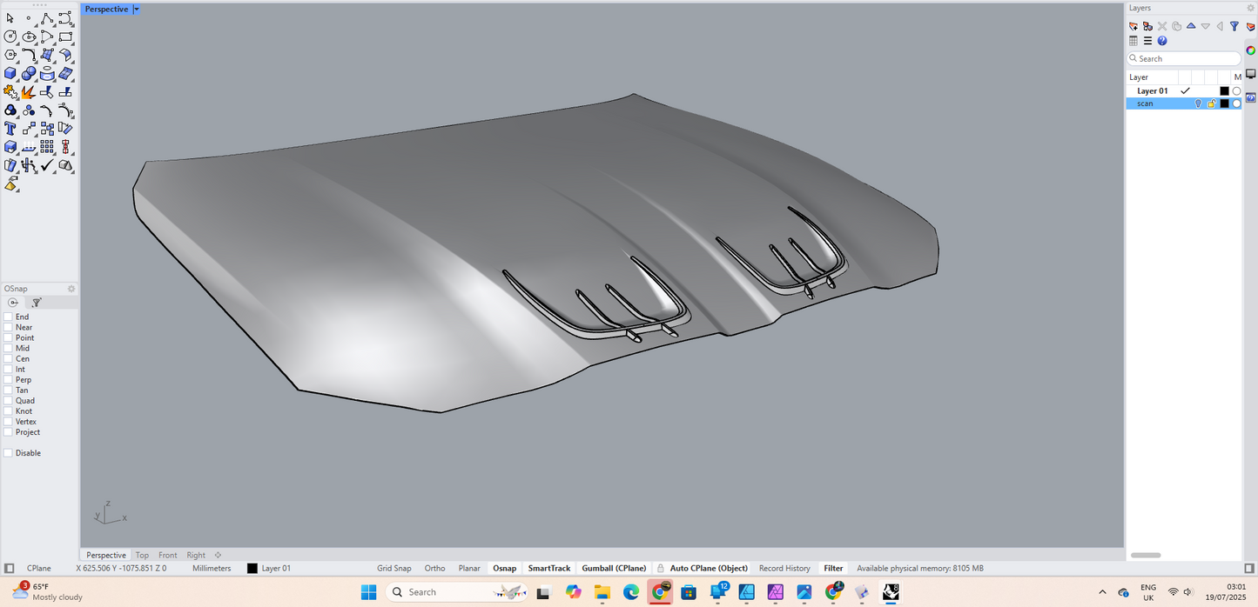Image resolution: width=1258 pixels, height=607 pixels.
Task: Select the Text tool in the sidebar
Action: coord(10,128)
